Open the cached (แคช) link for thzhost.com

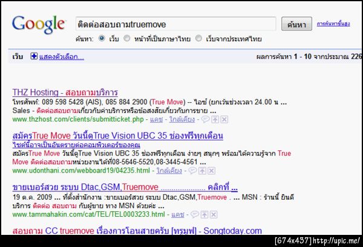(157, 119)
